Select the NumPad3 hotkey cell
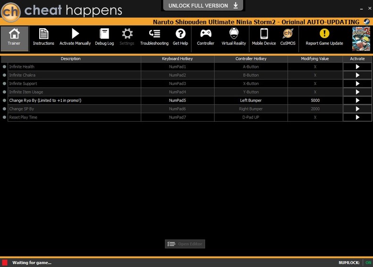The image size is (373, 267). [x=178, y=83]
